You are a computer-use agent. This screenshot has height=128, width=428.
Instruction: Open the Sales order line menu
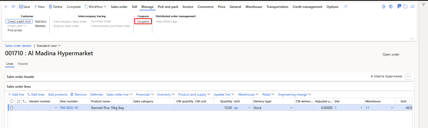click(x=119, y=95)
